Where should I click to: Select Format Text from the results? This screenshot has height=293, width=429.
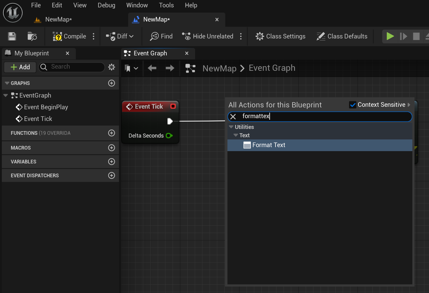pos(320,145)
